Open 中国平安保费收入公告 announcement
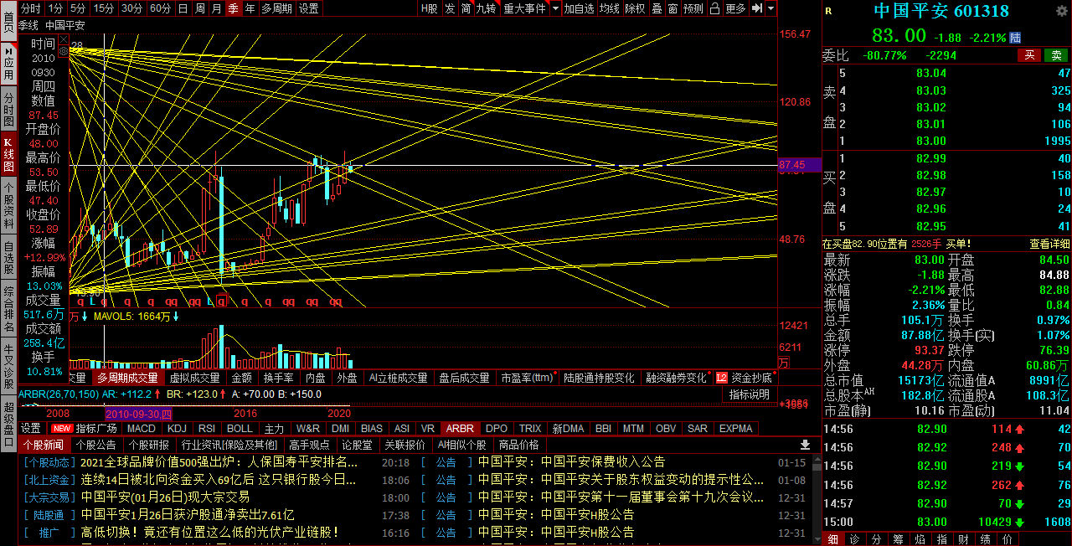1072x546 pixels. [x=572, y=462]
